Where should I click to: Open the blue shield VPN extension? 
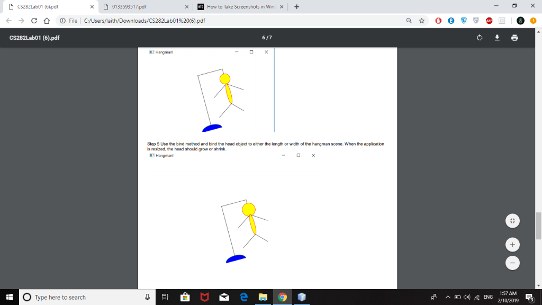pos(464,21)
